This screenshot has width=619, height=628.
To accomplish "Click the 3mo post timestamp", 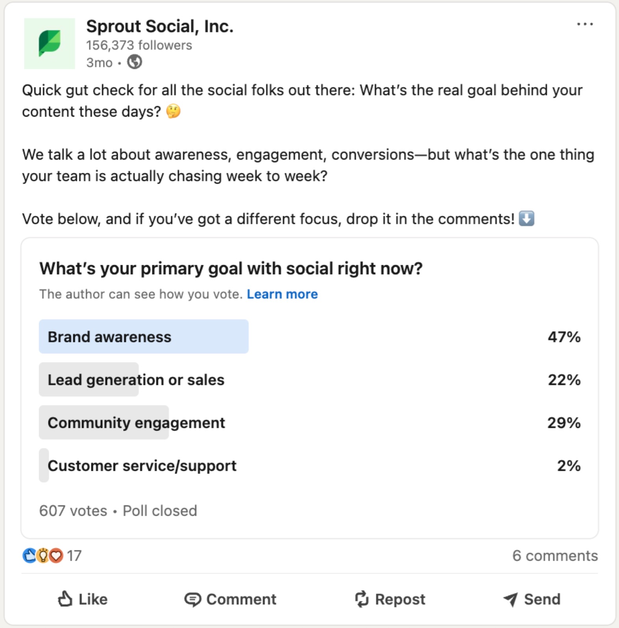I will coord(98,63).
